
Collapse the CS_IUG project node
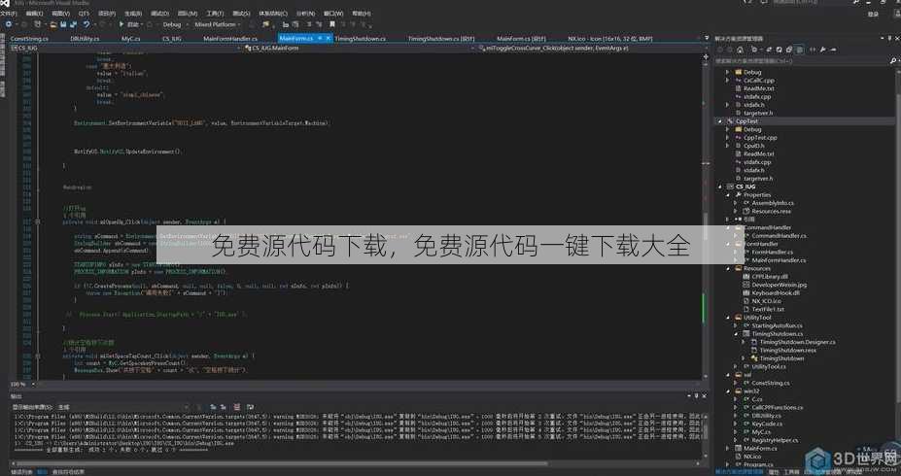tap(719, 187)
